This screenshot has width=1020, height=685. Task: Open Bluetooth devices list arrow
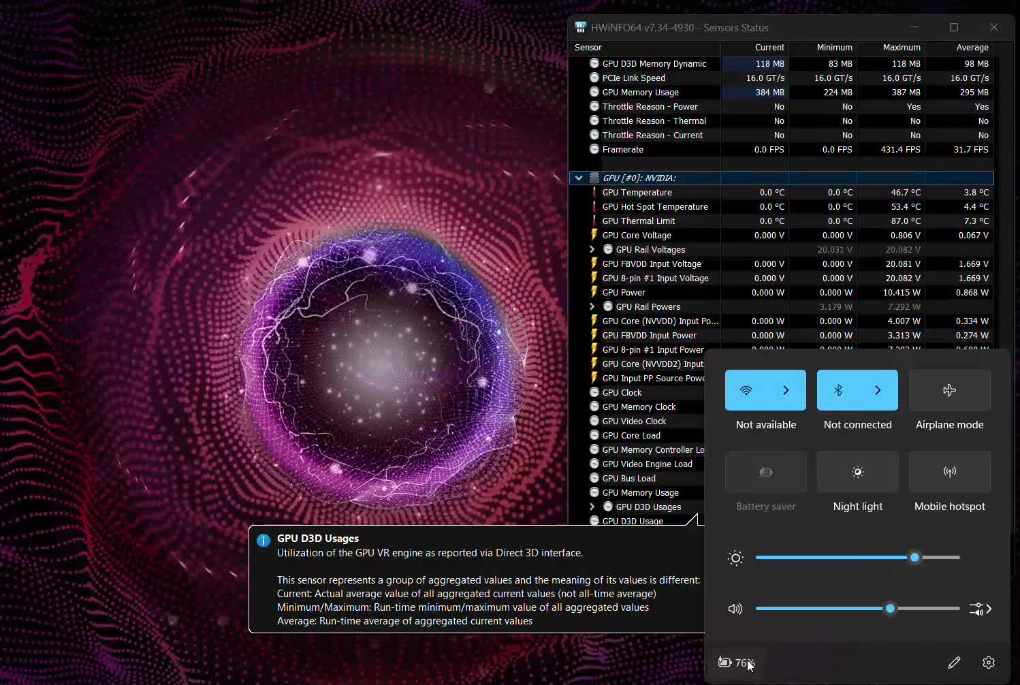point(878,390)
